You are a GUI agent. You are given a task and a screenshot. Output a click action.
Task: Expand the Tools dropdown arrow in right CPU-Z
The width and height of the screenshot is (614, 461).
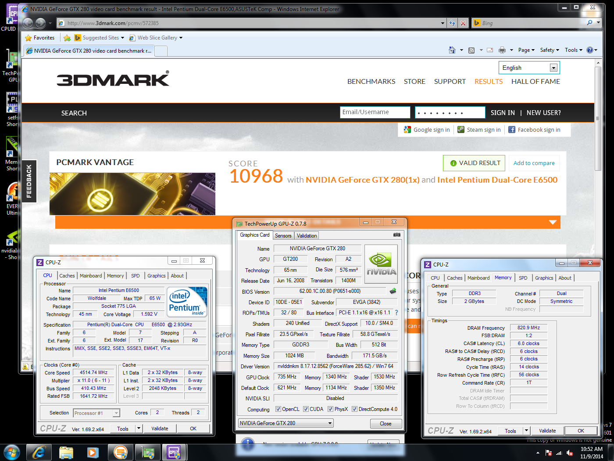click(526, 431)
